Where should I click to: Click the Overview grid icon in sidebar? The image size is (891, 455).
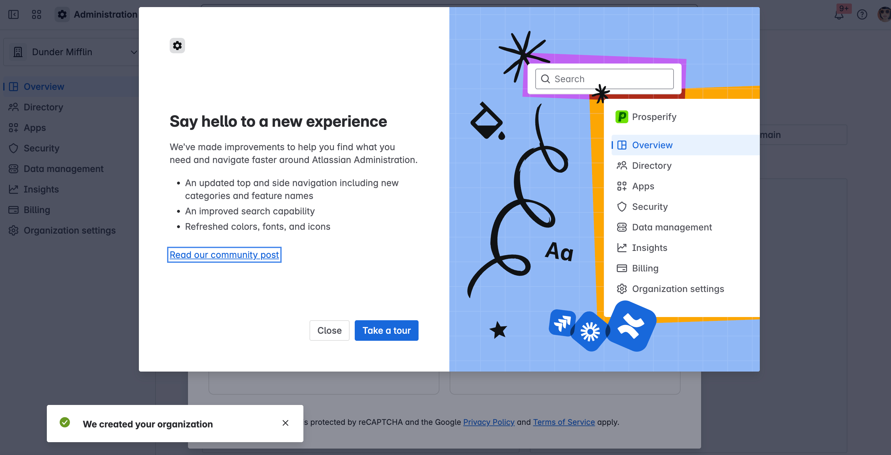click(x=13, y=87)
